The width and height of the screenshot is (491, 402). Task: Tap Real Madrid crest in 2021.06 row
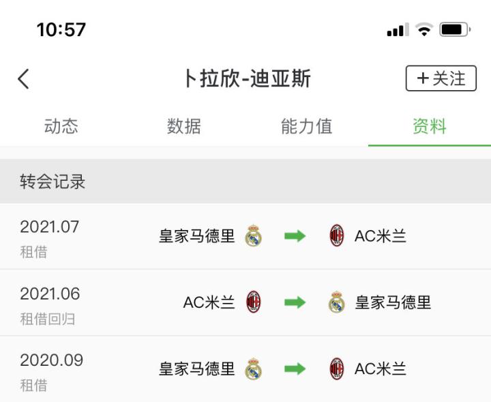(x=337, y=302)
